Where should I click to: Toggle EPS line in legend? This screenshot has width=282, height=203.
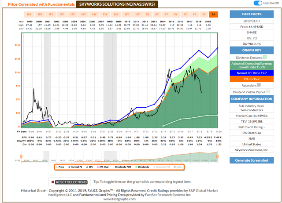point(89,167)
